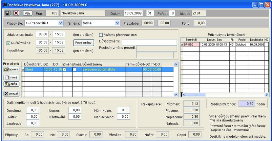The height and width of the screenshot is (141, 272).
Task: Click the Fond value 8,00
Action: coord(200,23)
